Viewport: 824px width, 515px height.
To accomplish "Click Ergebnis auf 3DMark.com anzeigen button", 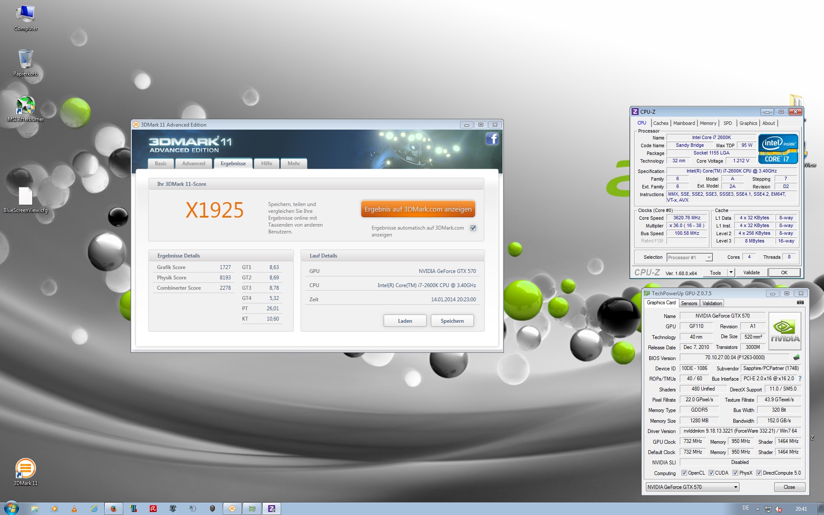I will point(418,209).
